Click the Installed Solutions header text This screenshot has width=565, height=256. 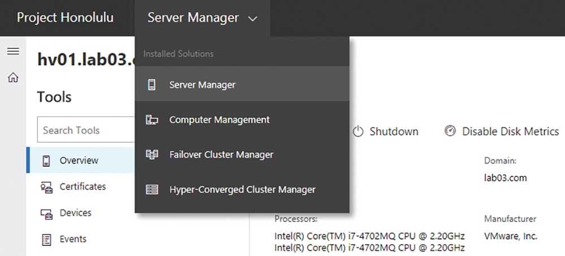179,54
